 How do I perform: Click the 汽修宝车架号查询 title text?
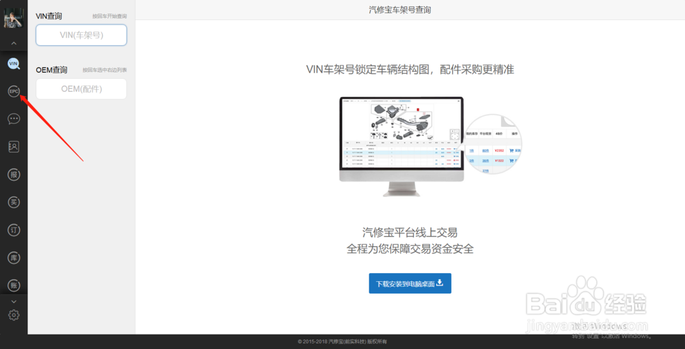tap(400, 10)
